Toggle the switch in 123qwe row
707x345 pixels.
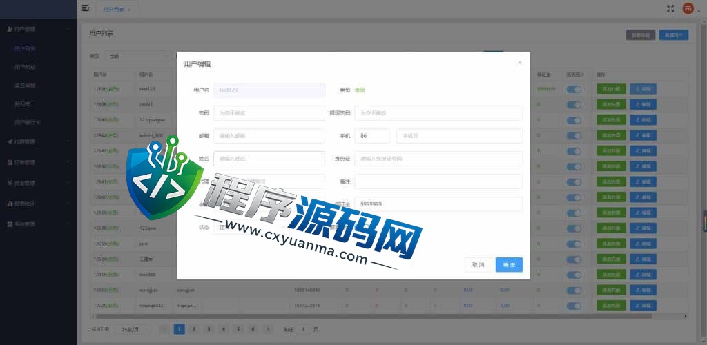point(574,228)
